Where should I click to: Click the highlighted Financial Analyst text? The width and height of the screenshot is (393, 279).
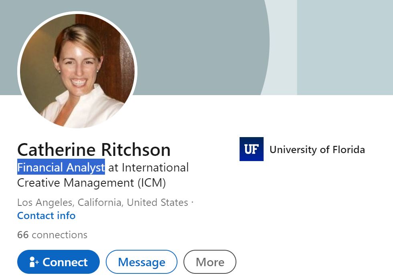click(x=61, y=167)
